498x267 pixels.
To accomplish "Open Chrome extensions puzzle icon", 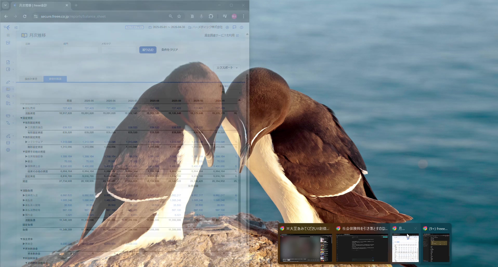I will click(211, 16).
